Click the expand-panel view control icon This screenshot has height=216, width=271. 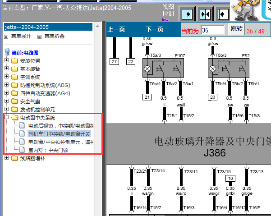pos(187,14)
